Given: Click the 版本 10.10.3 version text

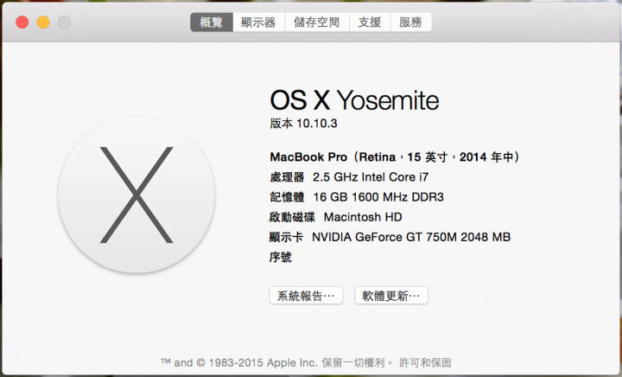Looking at the screenshot, I should pos(303,124).
